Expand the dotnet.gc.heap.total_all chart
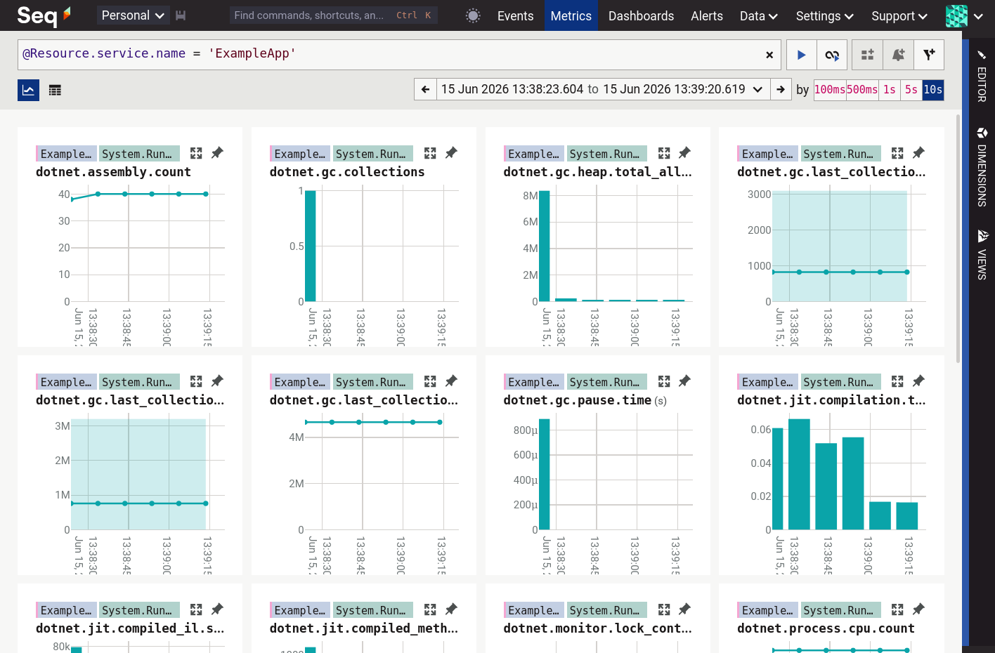 (x=664, y=153)
